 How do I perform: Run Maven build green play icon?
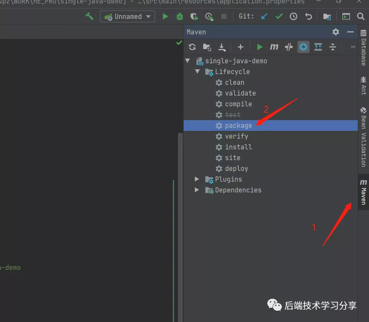260,47
